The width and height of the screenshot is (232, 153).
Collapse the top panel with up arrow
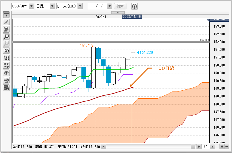[118, 13]
